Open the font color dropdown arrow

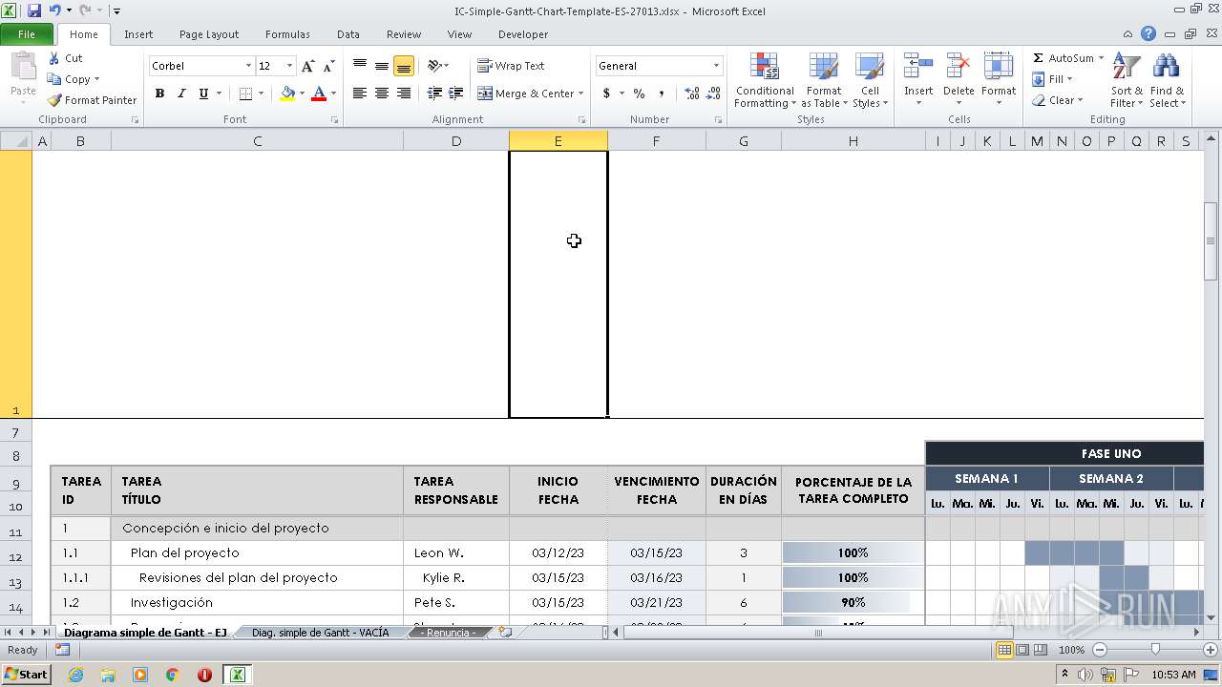(x=333, y=94)
